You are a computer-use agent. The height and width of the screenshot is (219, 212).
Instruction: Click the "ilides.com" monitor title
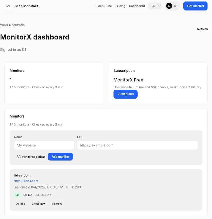click(x=22, y=175)
